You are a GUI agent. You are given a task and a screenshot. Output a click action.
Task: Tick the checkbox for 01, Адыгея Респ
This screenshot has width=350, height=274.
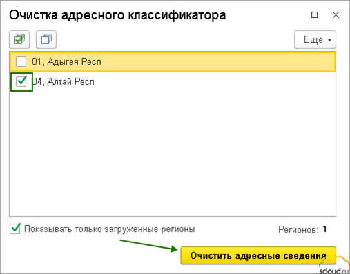tap(21, 62)
